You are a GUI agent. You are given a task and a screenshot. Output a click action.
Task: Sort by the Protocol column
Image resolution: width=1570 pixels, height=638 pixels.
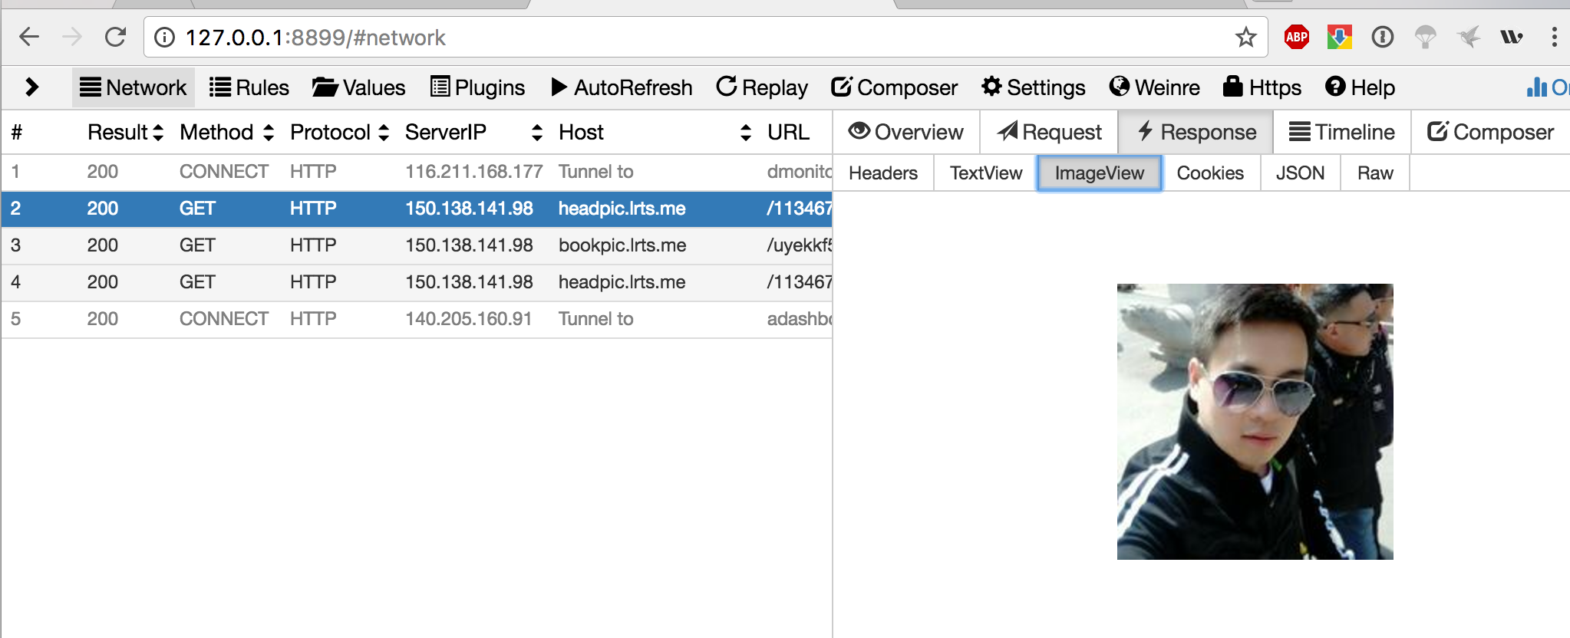pyautogui.click(x=339, y=132)
